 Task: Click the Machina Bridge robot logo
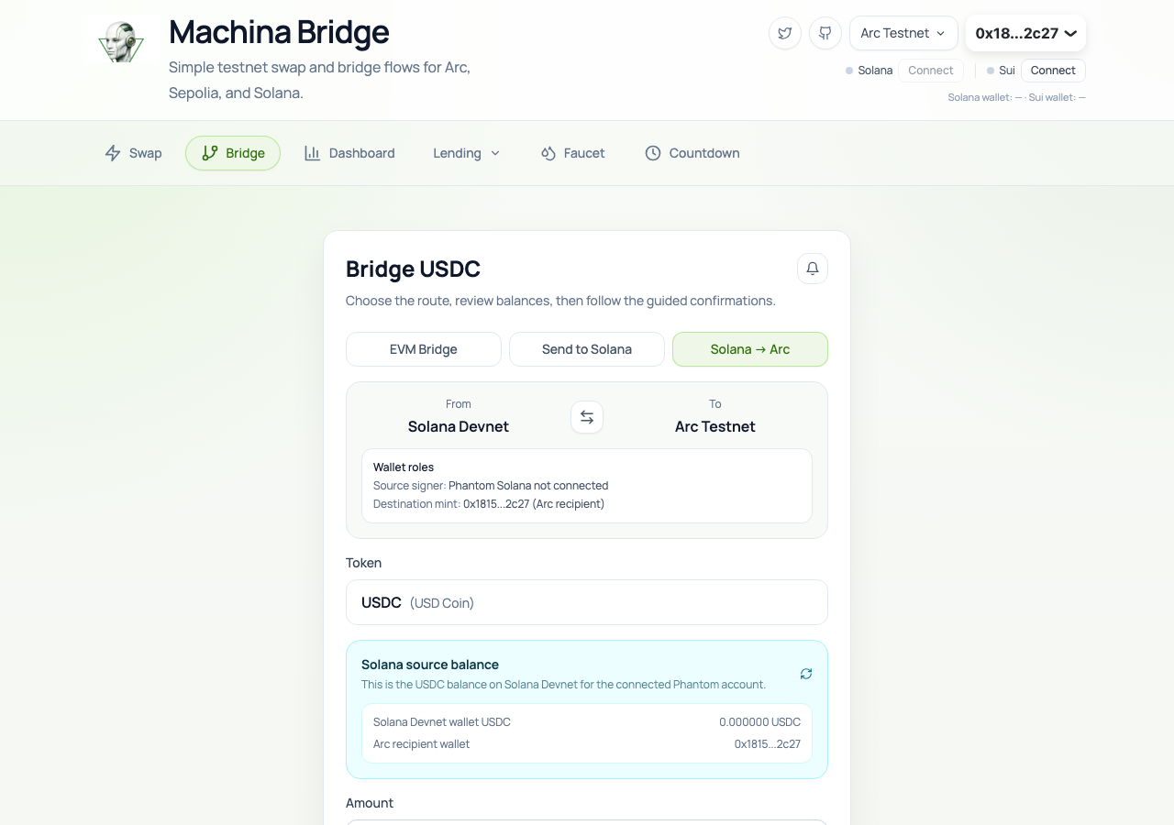pos(121,38)
